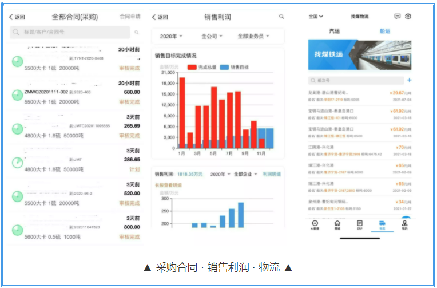Switch to the 汽运 tab
The image size is (437, 288).
335,31
